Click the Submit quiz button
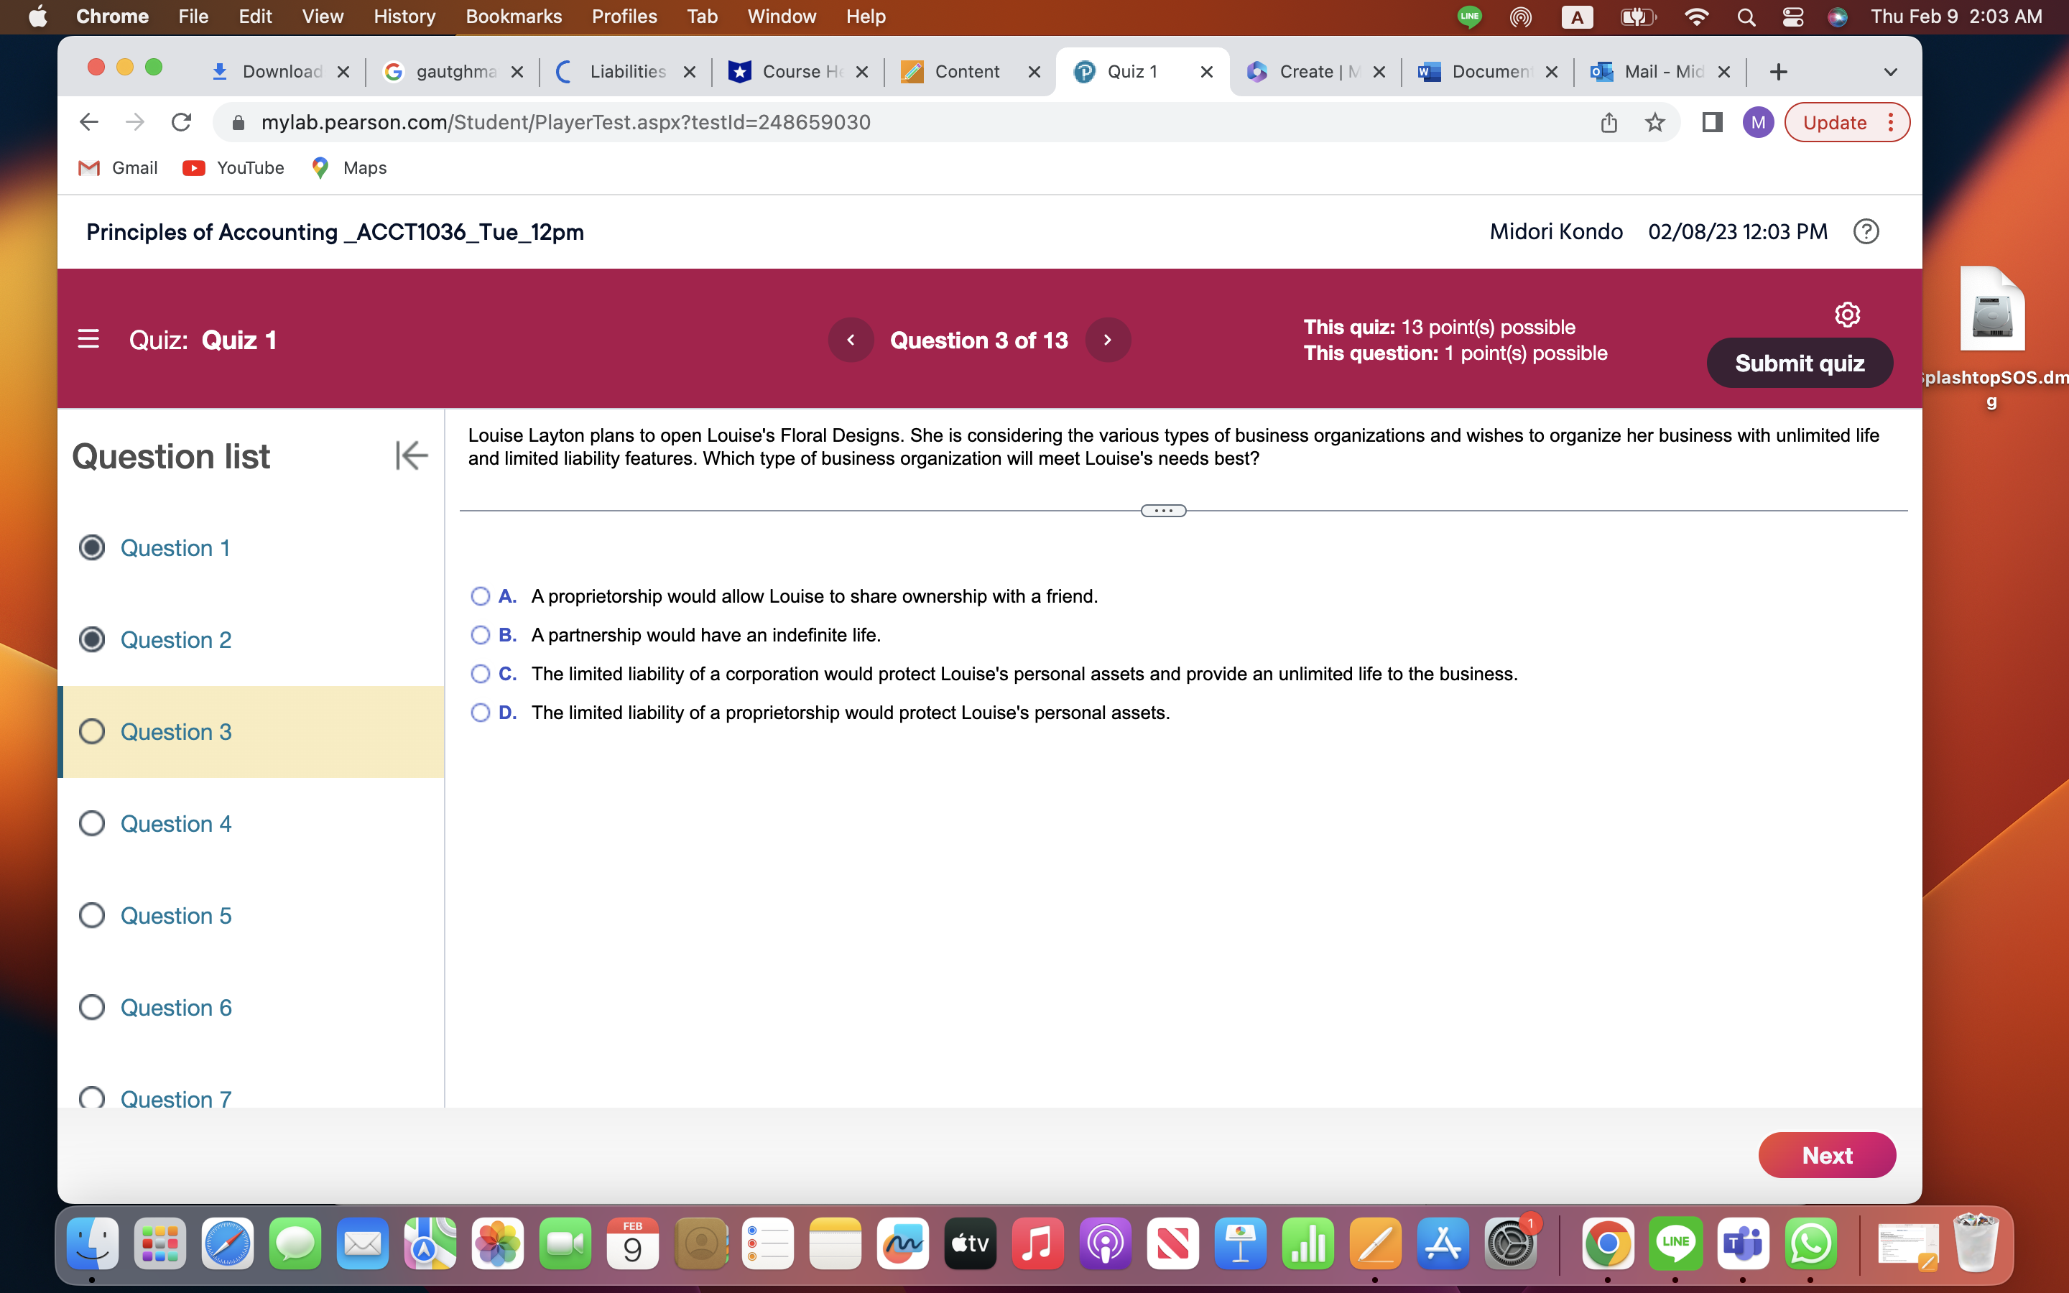The height and width of the screenshot is (1293, 2069). [x=1799, y=363]
